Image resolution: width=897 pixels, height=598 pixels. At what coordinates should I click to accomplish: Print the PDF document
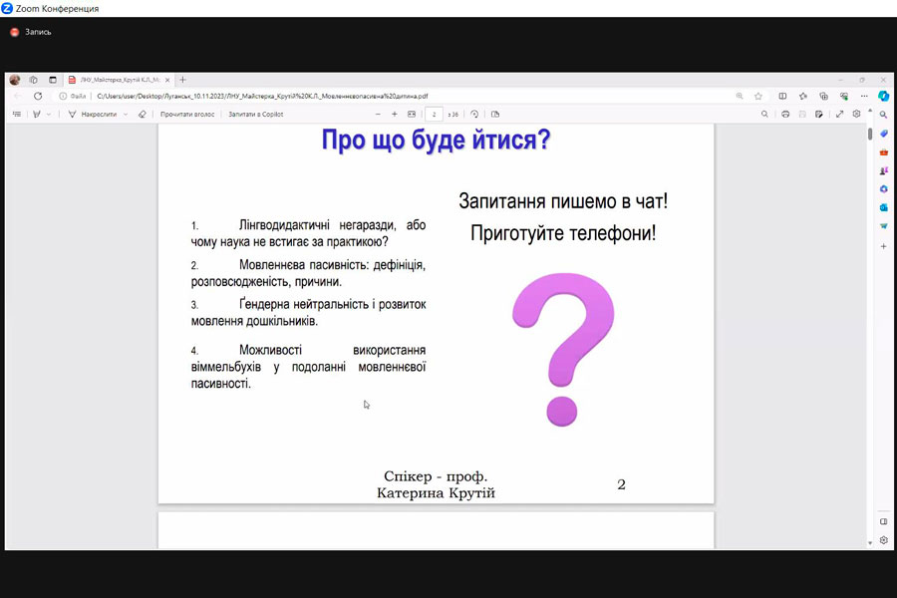click(x=786, y=115)
